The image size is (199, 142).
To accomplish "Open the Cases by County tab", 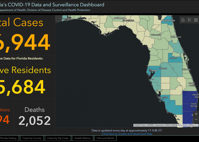I will pyautogui.click(x=32, y=138).
